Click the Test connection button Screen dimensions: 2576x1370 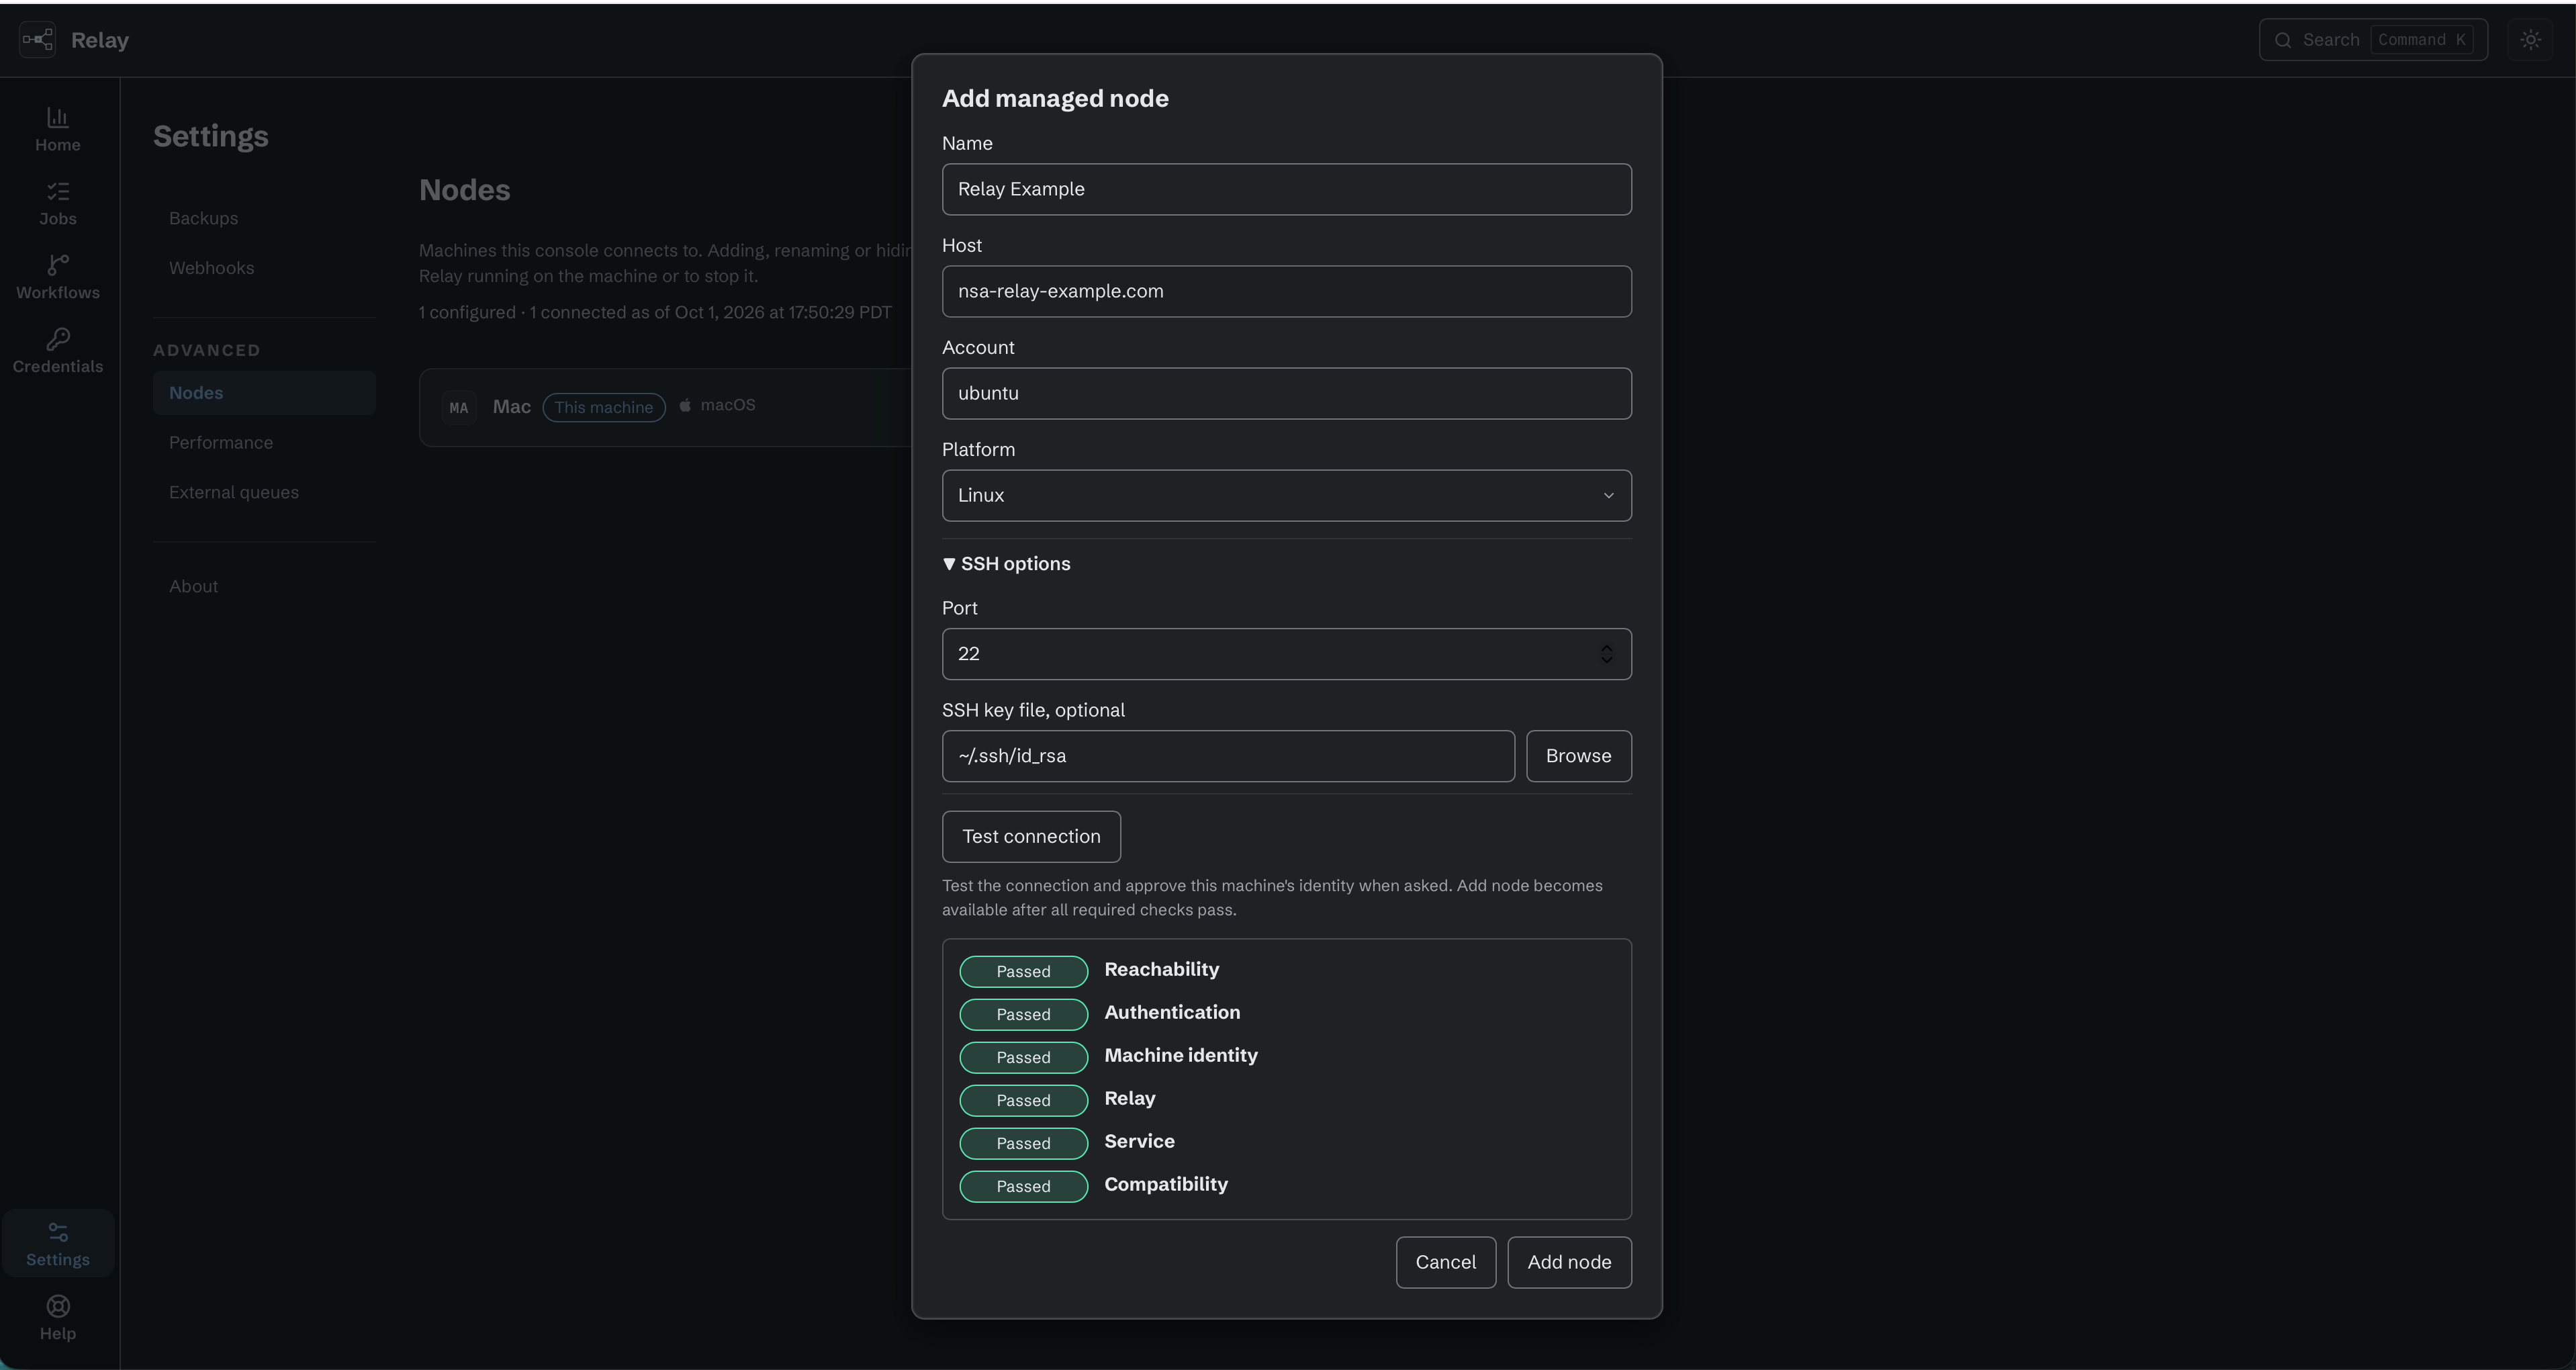1031,837
